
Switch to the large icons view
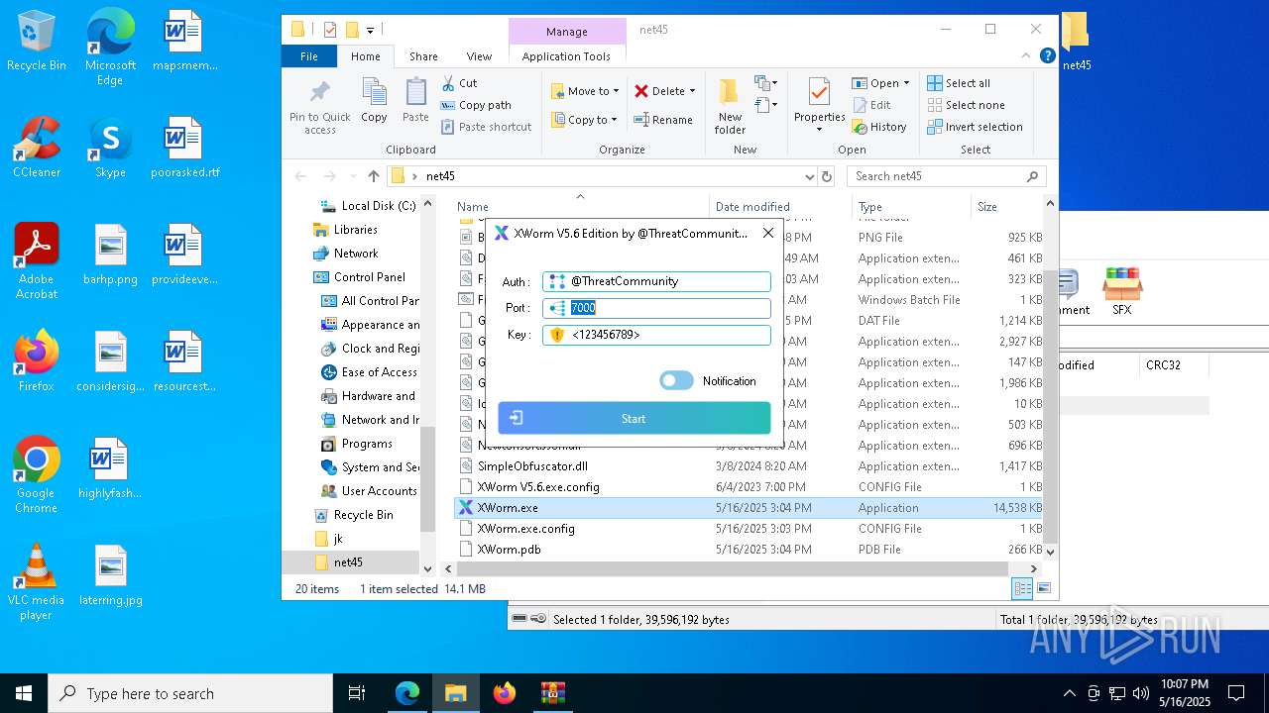click(x=1043, y=589)
